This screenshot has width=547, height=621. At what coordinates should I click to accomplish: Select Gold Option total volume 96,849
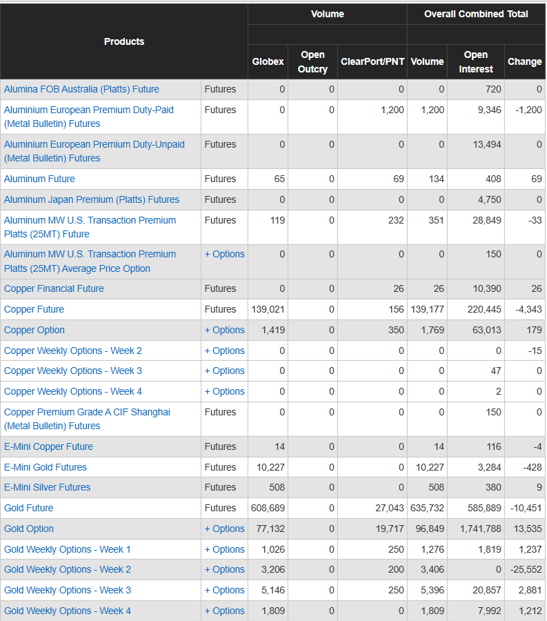pyautogui.click(x=430, y=529)
